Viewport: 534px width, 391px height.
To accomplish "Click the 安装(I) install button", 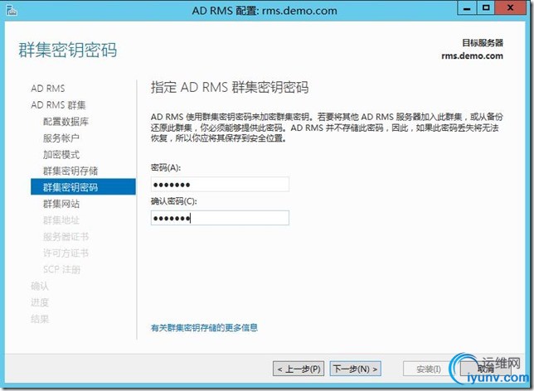I will 429,369.
